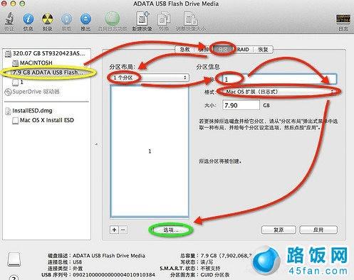
Task: Open the blue Info toolbar icon
Action: pos(28,19)
